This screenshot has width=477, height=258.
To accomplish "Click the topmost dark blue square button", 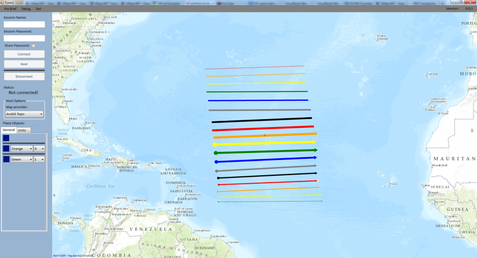I will tap(6, 138).
